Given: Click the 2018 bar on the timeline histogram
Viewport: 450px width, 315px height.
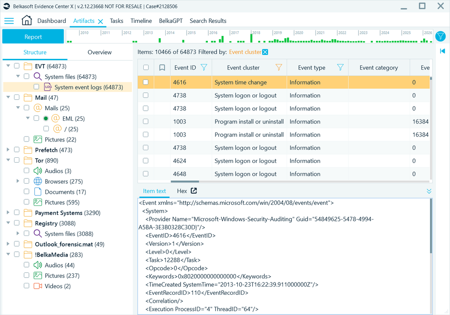Looking at the screenshot, I should point(251,38).
